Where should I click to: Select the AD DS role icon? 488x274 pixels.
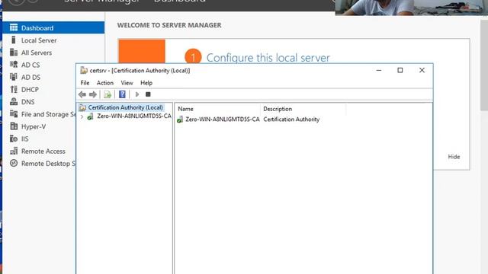[x=14, y=77]
